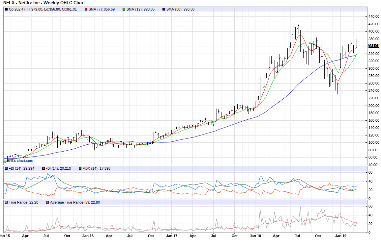
Task: Click the Jan 17 time axis label
Action: click(171, 236)
